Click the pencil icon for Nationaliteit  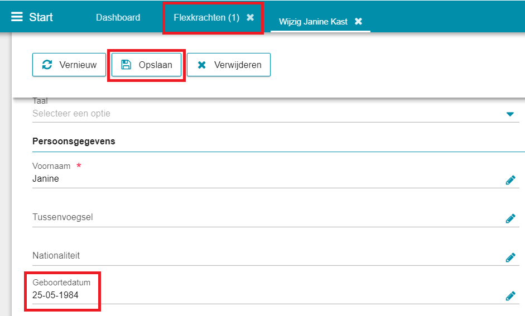(510, 257)
